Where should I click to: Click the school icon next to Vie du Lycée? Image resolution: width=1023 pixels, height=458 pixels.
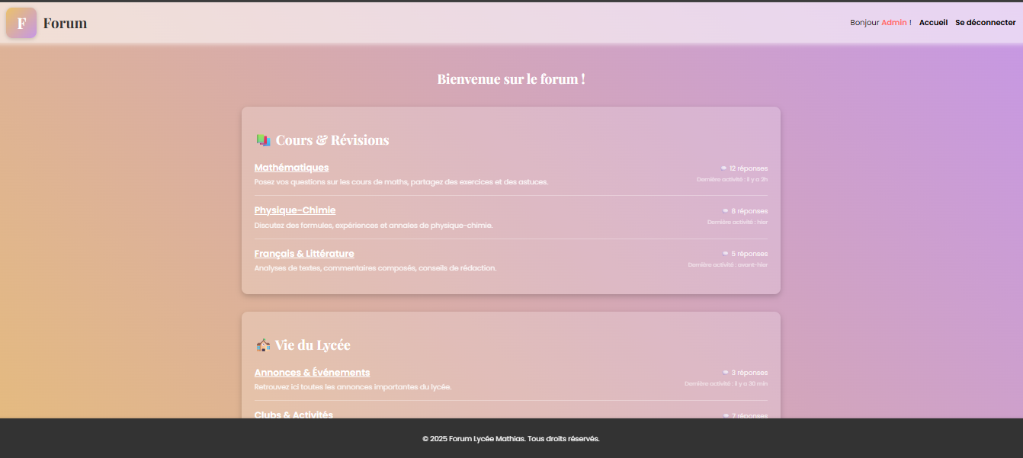(x=263, y=344)
